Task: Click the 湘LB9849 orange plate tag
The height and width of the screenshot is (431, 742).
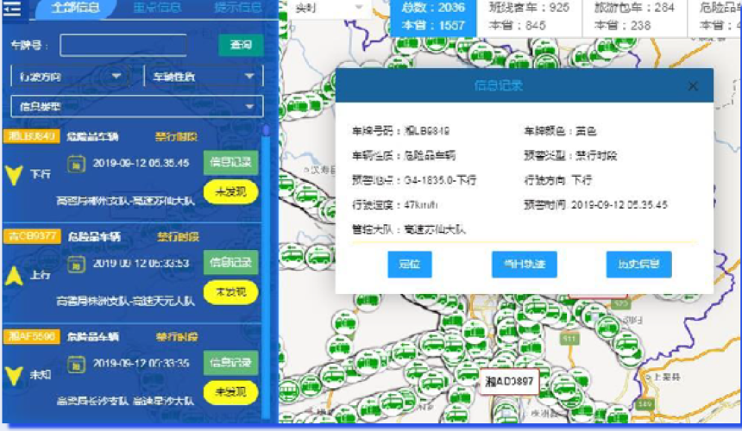Action: [31, 136]
